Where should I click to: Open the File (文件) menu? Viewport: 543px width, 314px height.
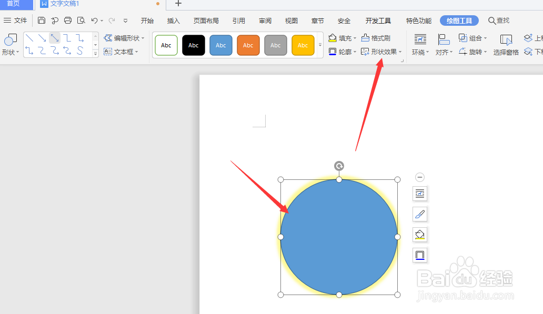[15, 21]
